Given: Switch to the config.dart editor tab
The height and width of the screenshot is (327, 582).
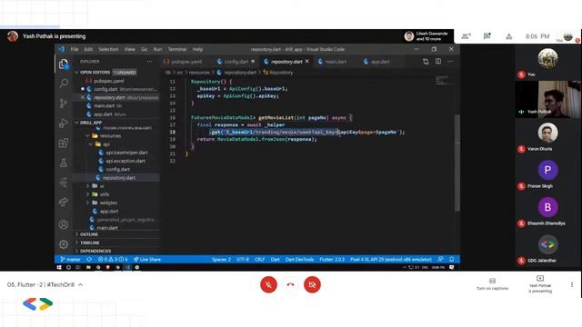Looking at the screenshot, I should [236, 62].
